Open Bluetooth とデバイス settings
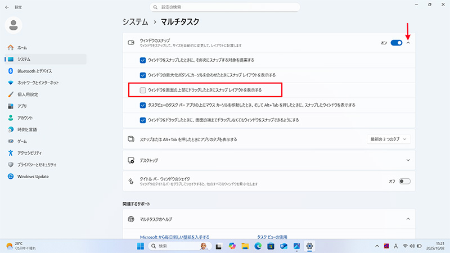Screen dimensions: 450x253 (x=34, y=71)
